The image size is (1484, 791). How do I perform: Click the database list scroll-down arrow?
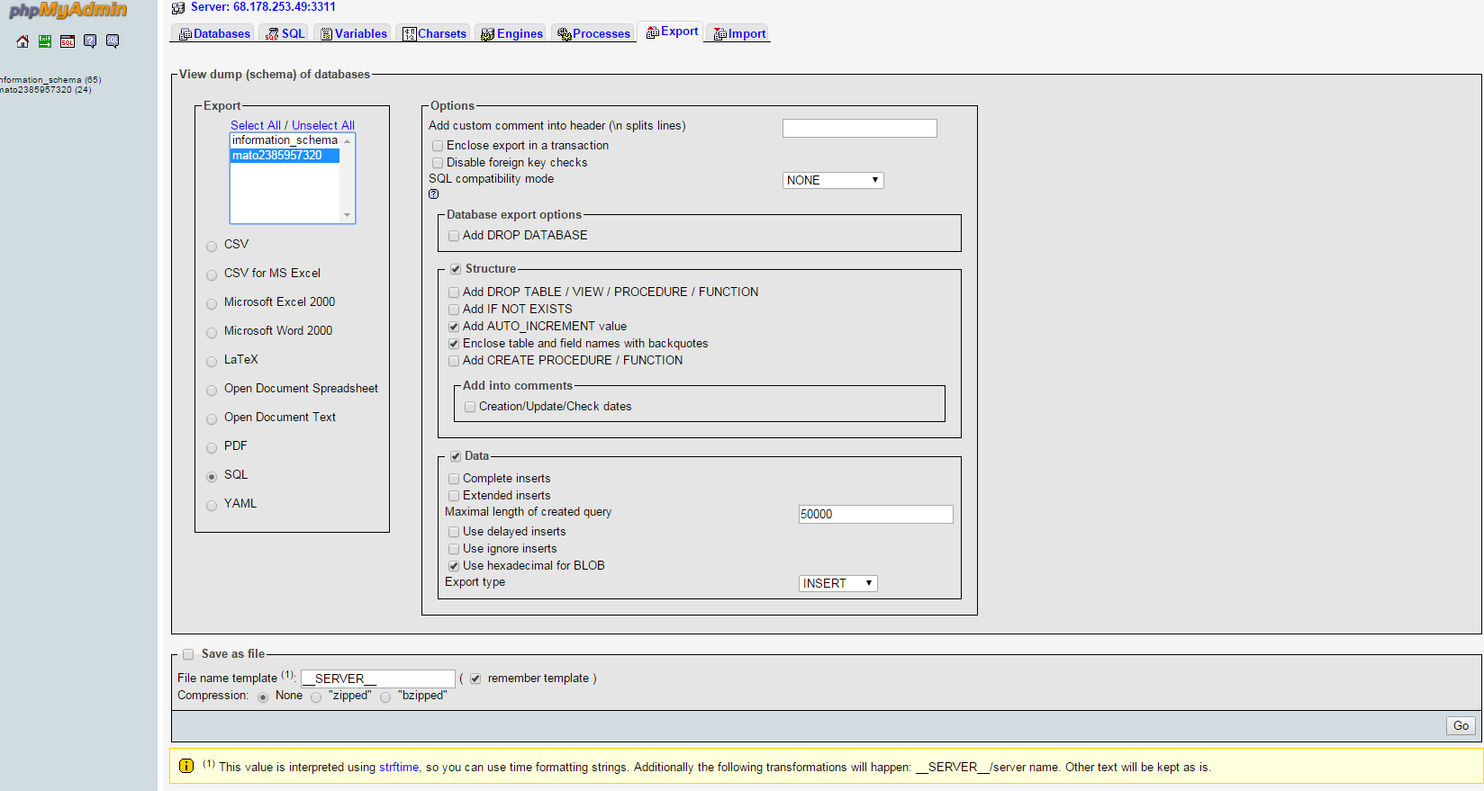(x=348, y=215)
